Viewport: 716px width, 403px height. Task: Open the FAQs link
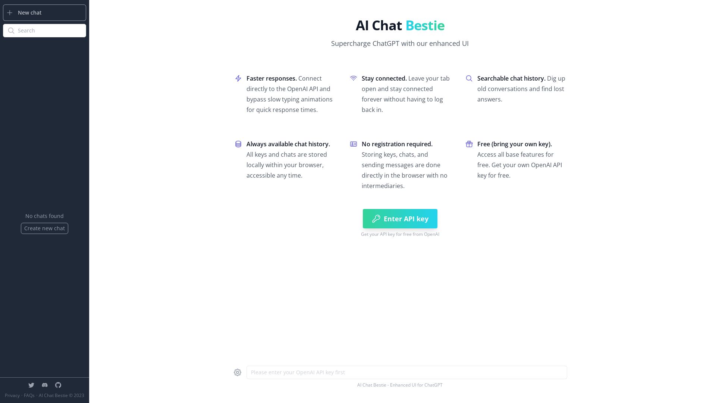point(29,395)
